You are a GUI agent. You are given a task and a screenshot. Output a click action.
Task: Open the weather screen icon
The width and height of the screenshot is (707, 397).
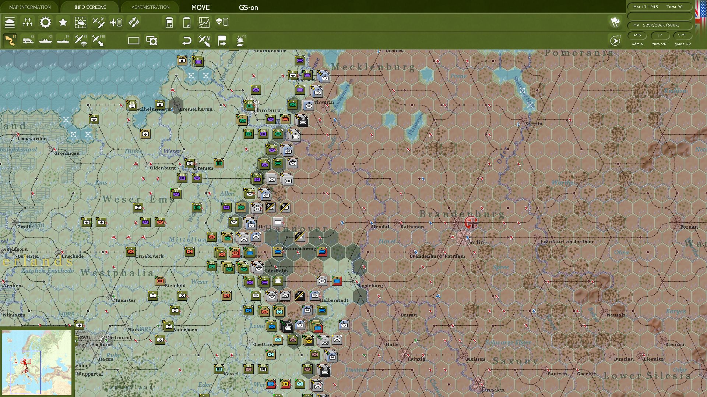(x=81, y=22)
